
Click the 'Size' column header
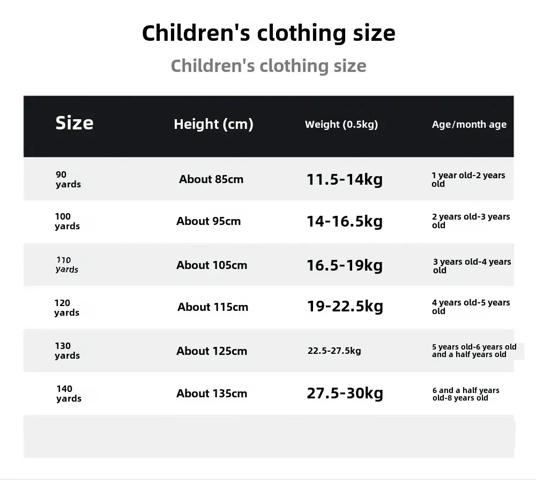[x=74, y=123]
